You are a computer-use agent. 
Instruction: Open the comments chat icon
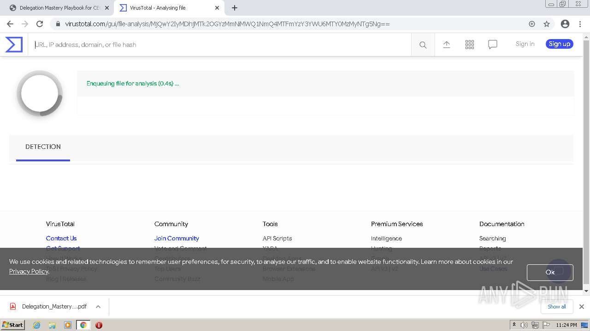(x=493, y=45)
